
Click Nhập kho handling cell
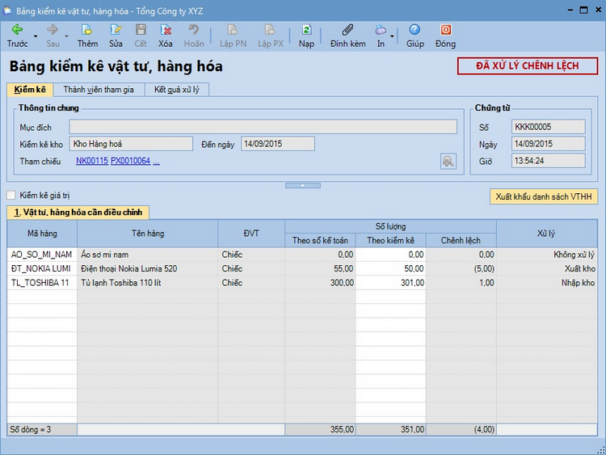546,283
